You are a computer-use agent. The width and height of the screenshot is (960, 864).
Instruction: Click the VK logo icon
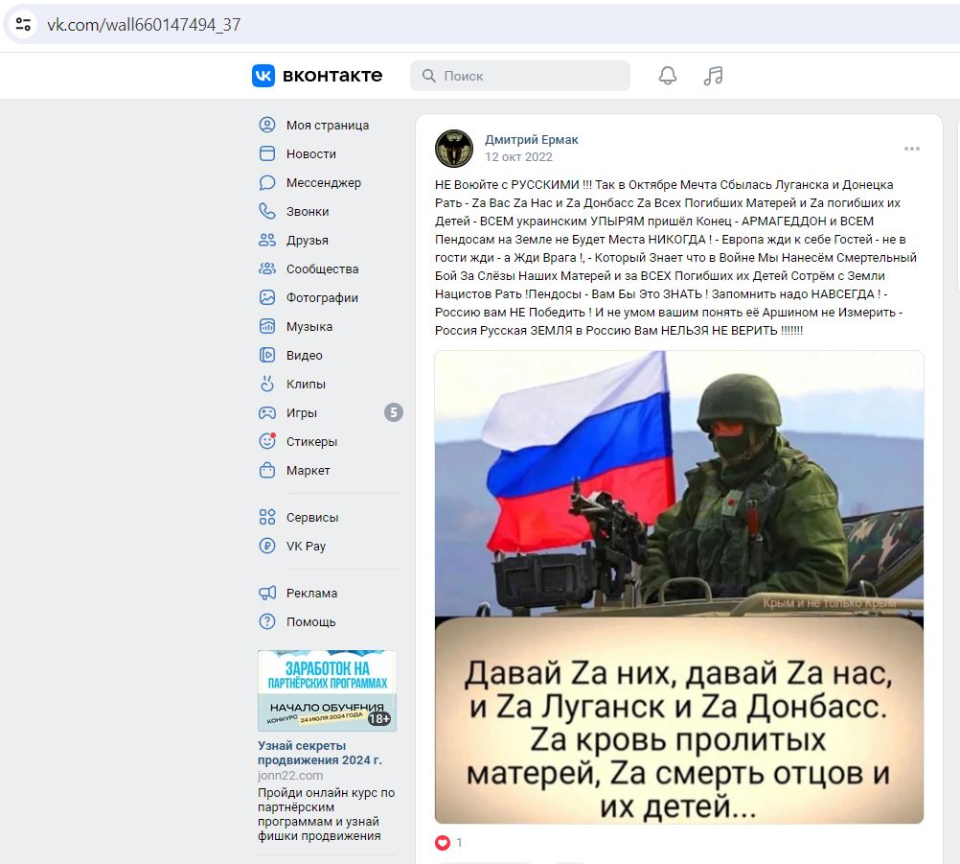coord(263,76)
